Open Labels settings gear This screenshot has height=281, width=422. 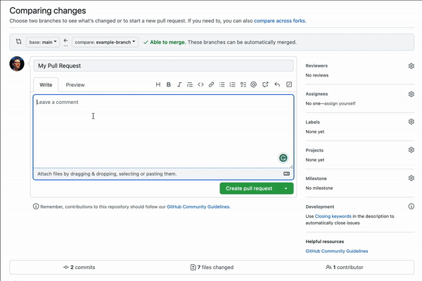[x=411, y=122]
